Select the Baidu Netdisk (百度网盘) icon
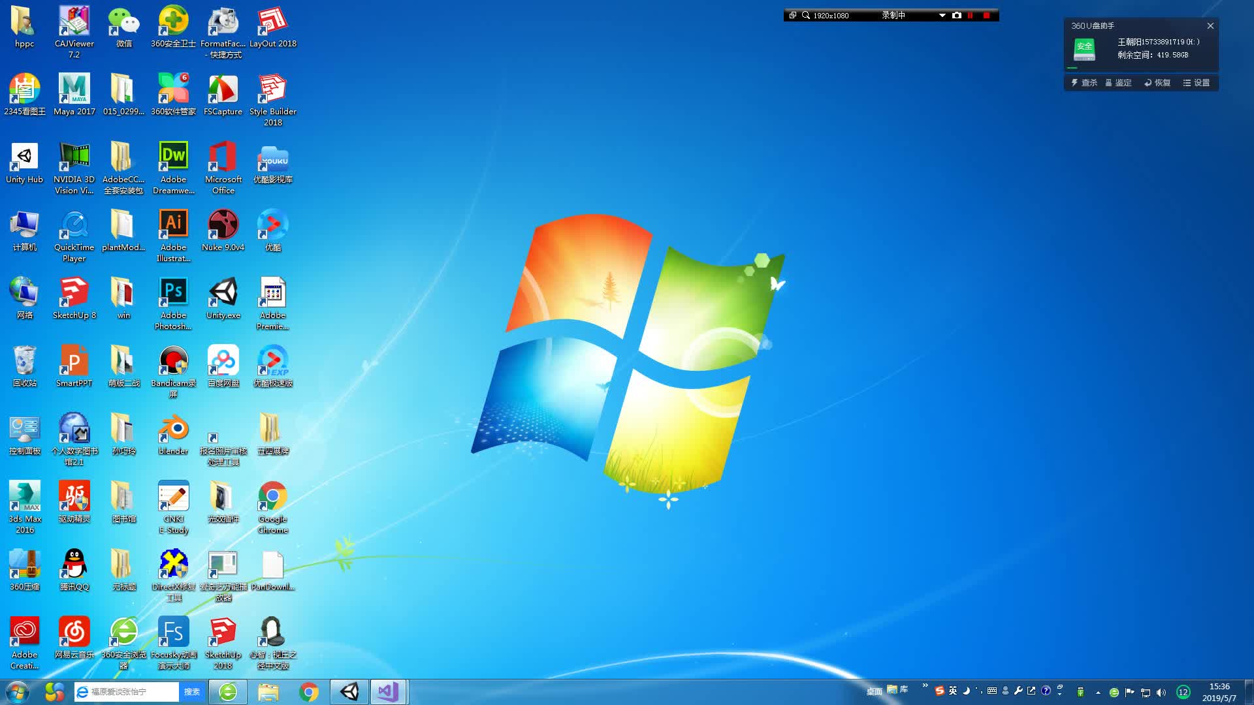 (x=223, y=367)
